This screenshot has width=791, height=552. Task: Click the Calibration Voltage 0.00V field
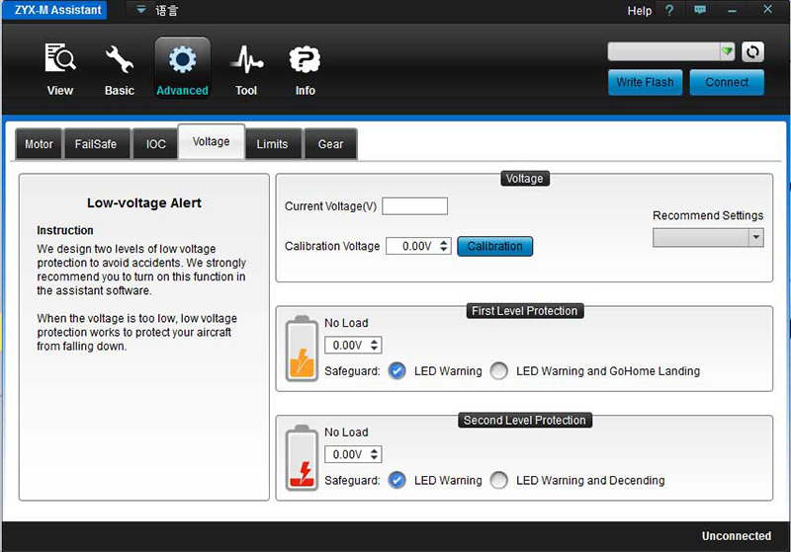418,246
